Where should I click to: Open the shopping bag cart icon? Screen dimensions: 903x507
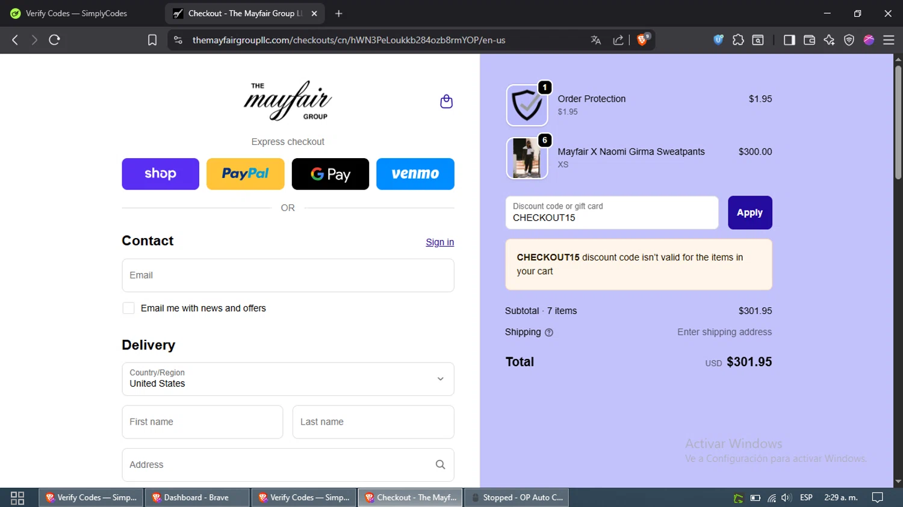[x=446, y=102]
